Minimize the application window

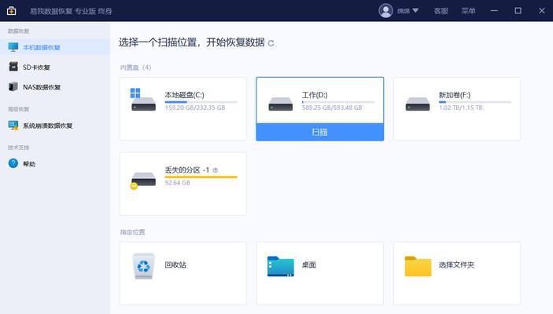pos(494,11)
